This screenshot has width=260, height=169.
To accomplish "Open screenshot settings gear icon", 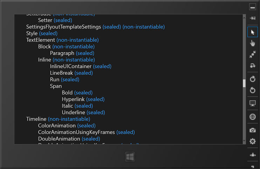I will click(253, 141).
